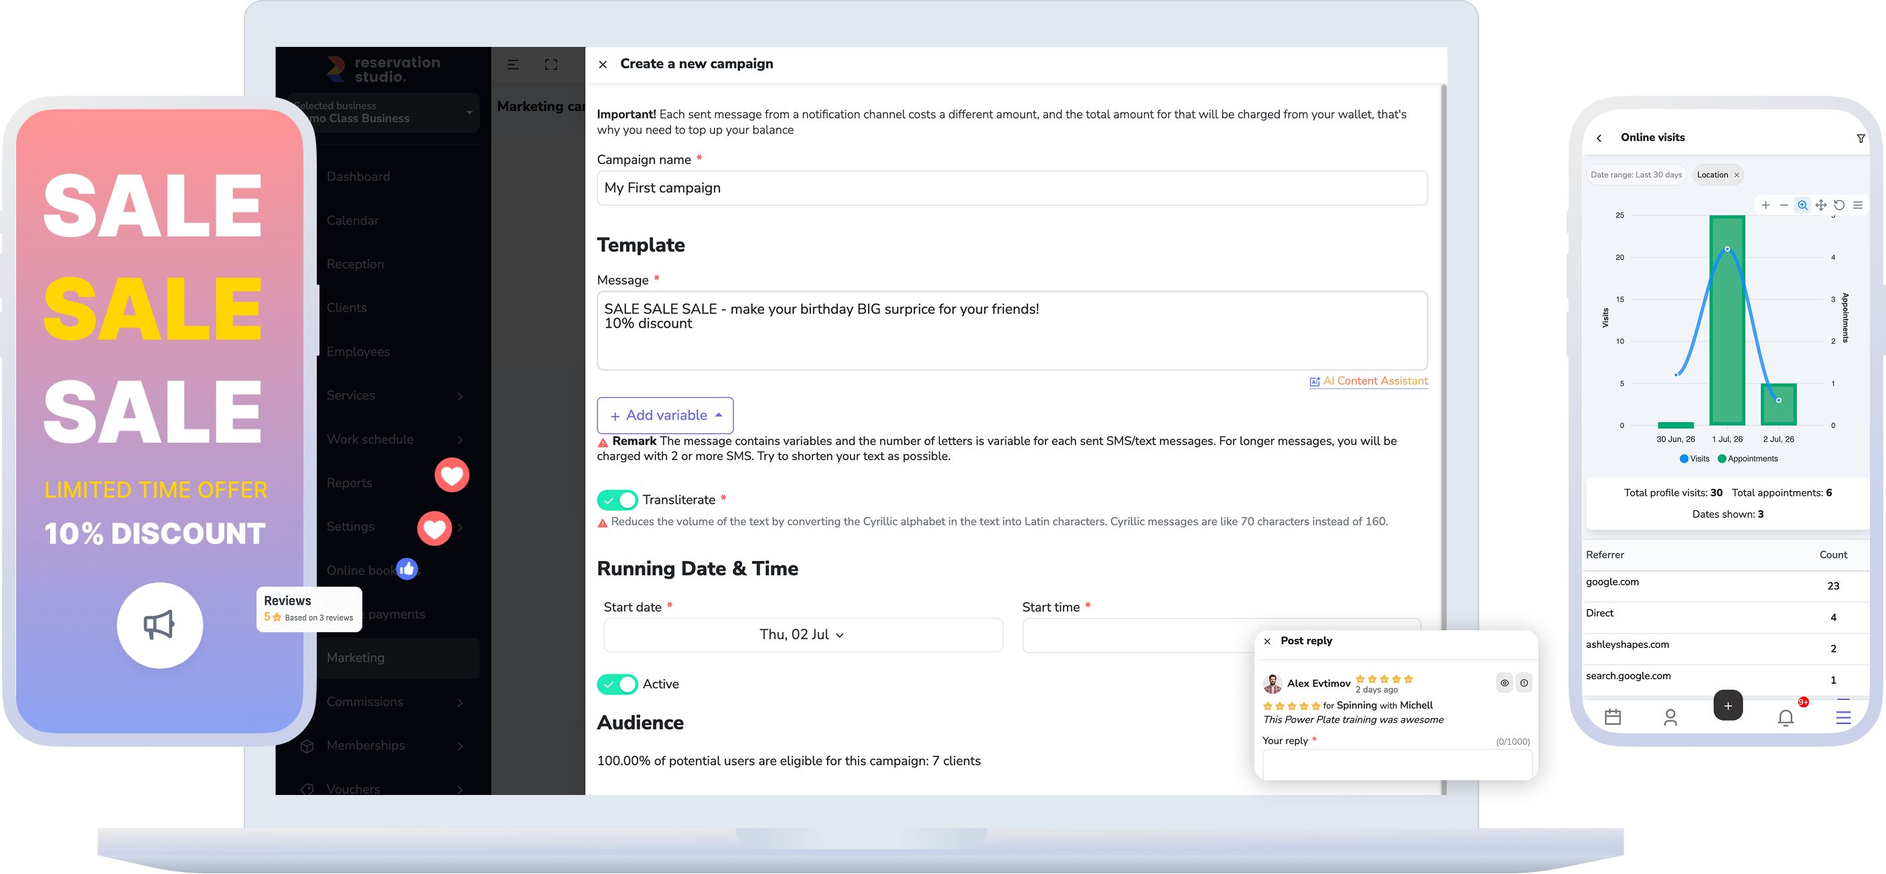This screenshot has height=874, width=1886.
Task: Click into the Message text area
Action: [x=1012, y=330]
